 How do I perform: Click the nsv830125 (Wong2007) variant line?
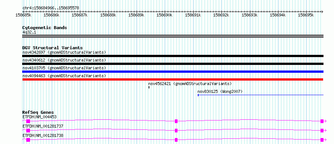[261, 95]
